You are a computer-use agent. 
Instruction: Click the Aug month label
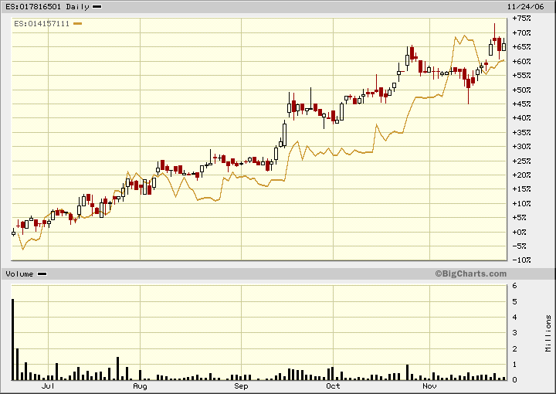(x=140, y=386)
